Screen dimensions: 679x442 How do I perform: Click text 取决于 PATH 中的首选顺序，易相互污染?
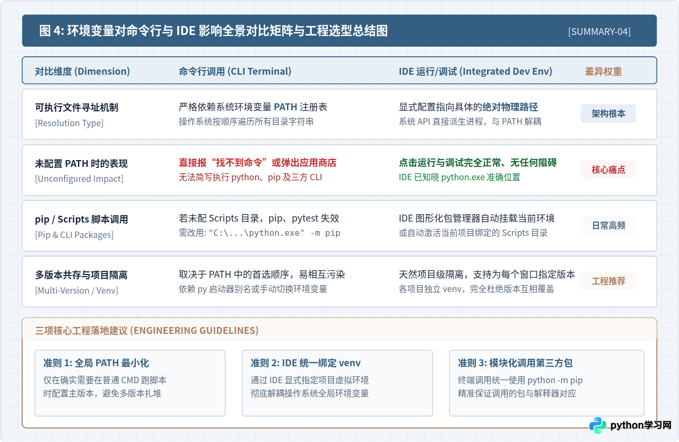pyautogui.click(x=262, y=275)
